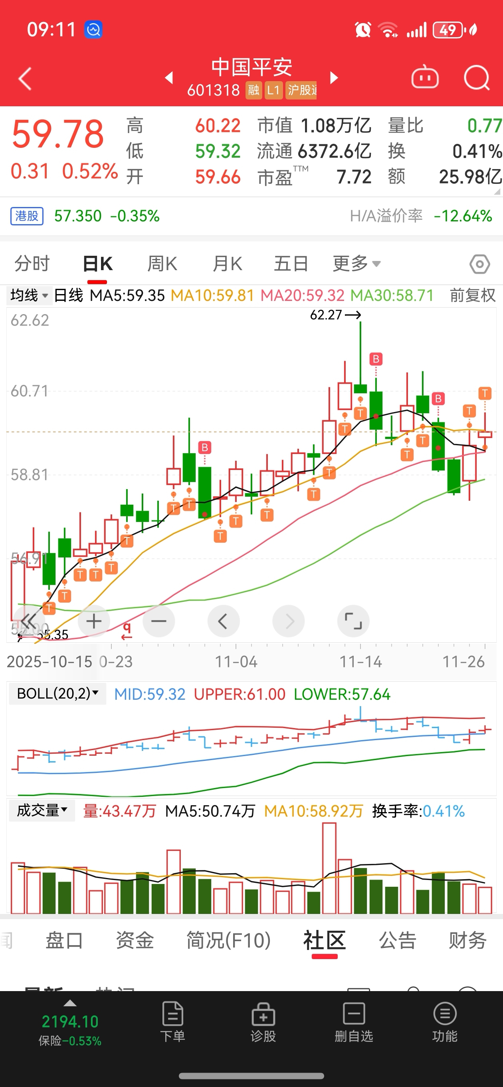Tap the L1 level badge
Image resolution: width=503 pixels, height=1087 pixels.
[x=273, y=90]
